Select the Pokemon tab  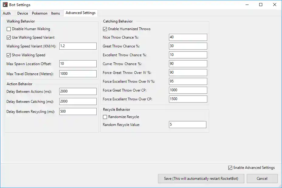coord(40,13)
